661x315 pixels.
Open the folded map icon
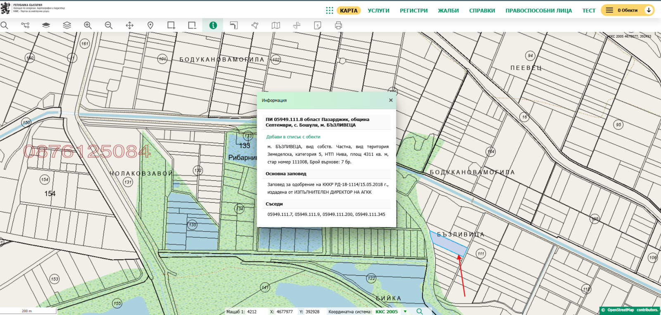point(276,25)
